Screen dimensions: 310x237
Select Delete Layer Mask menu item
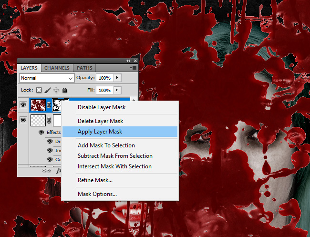click(101, 121)
